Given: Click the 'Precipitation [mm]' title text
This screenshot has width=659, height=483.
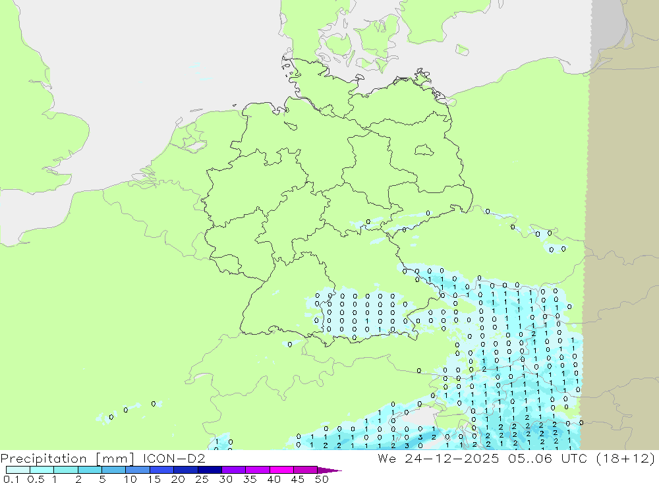Looking at the screenshot, I should point(67,459).
